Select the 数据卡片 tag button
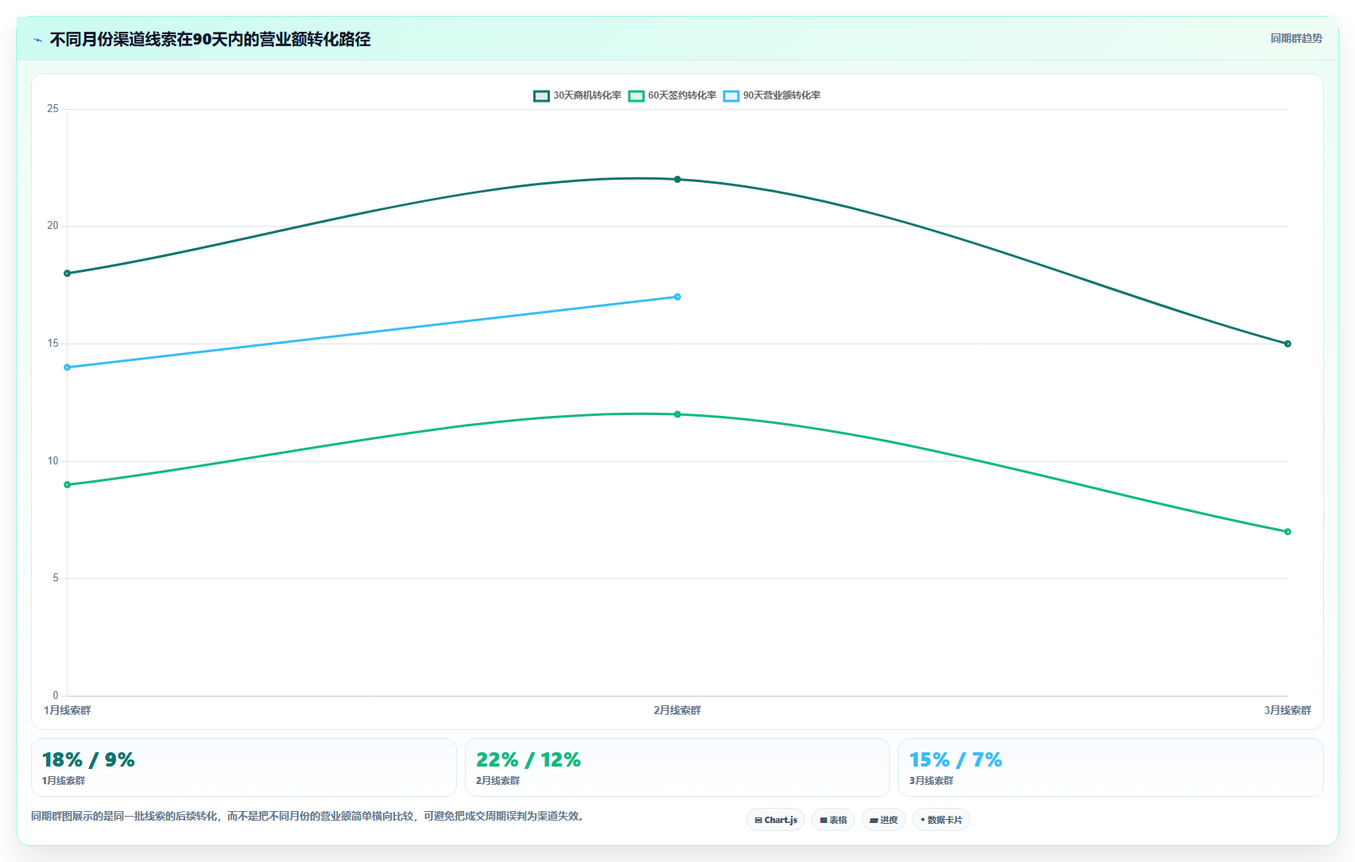This screenshot has height=862, width=1355. [941, 820]
